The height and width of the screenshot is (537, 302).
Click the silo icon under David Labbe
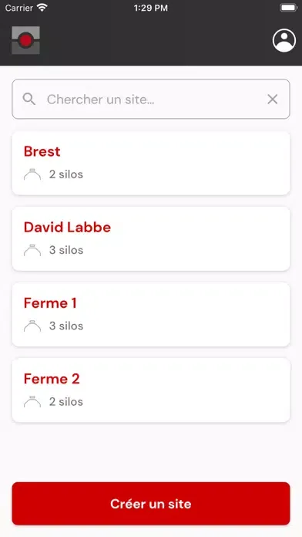coord(32,250)
